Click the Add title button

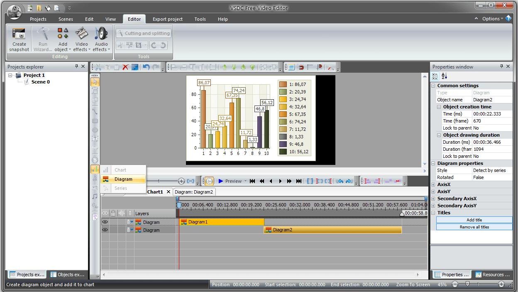[474, 220]
